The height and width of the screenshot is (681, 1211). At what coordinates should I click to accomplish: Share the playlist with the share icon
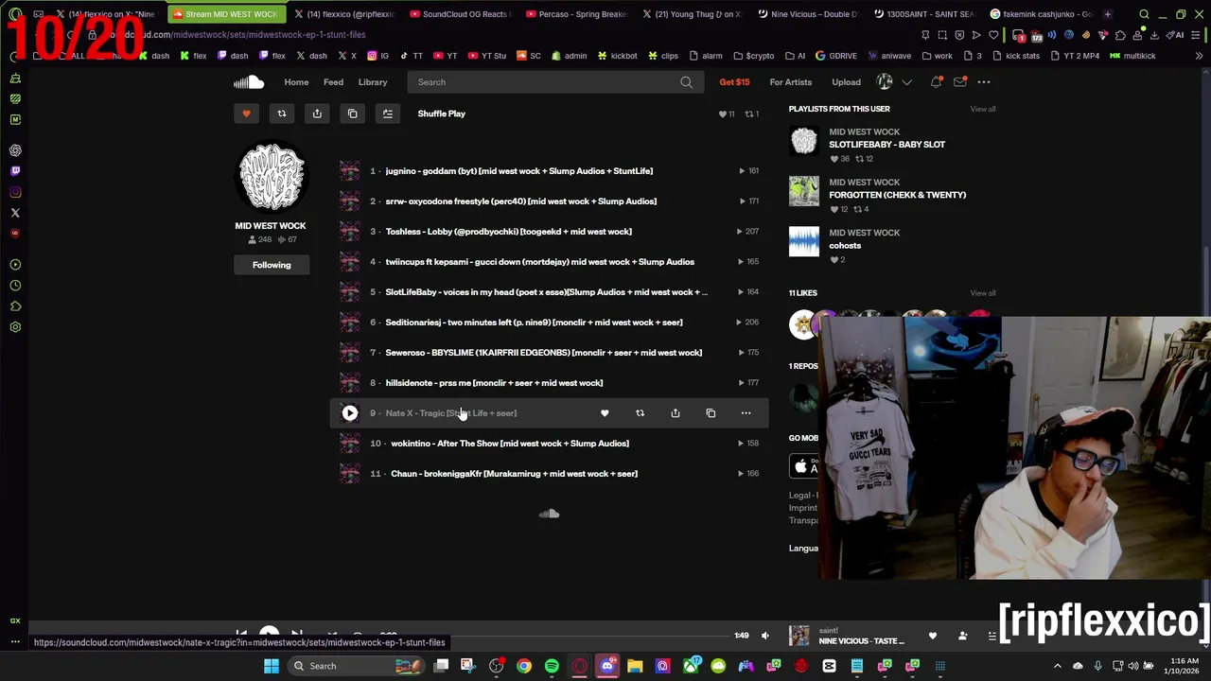(x=317, y=113)
